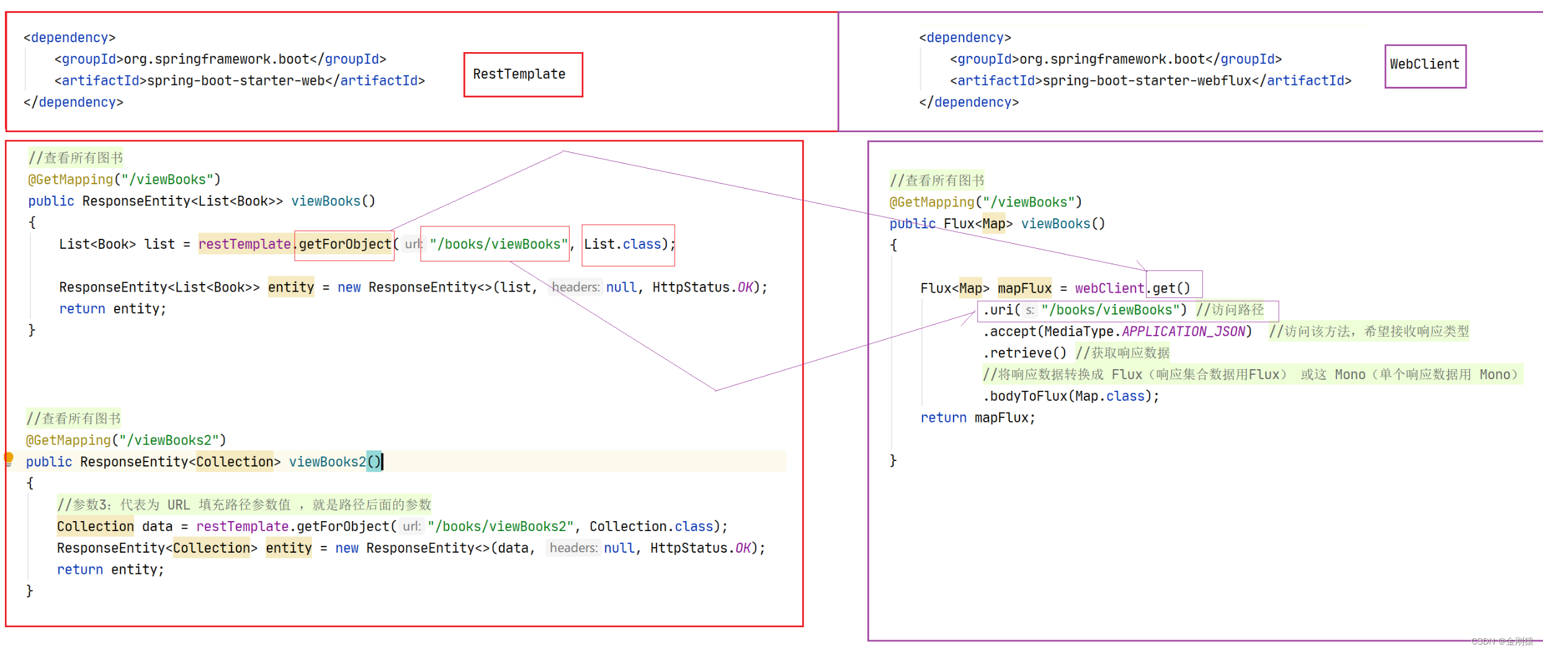Click the Flux / Mono conversion comment line
Viewport: 1543px width, 652px height.
(x=1252, y=374)
